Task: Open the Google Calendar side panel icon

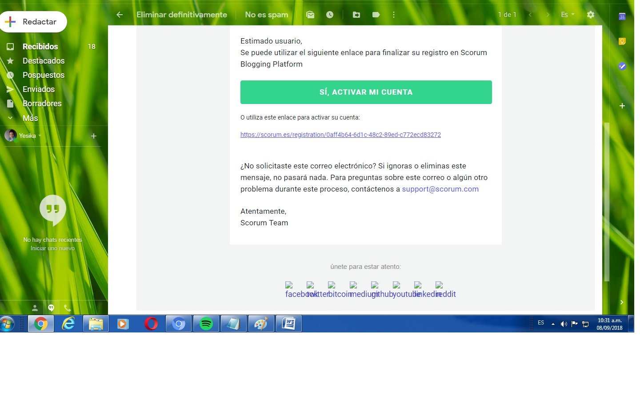Action: [x=622, y=17]
